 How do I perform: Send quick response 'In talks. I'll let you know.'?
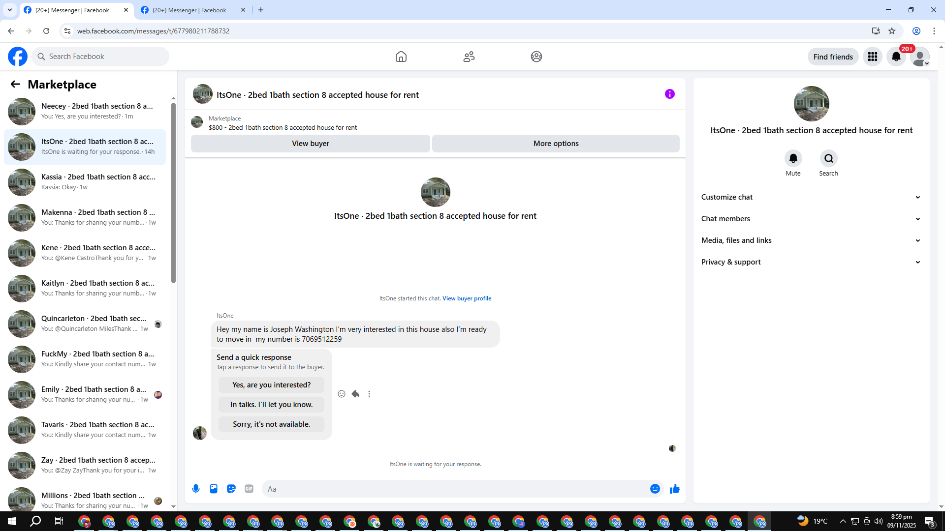272,405
